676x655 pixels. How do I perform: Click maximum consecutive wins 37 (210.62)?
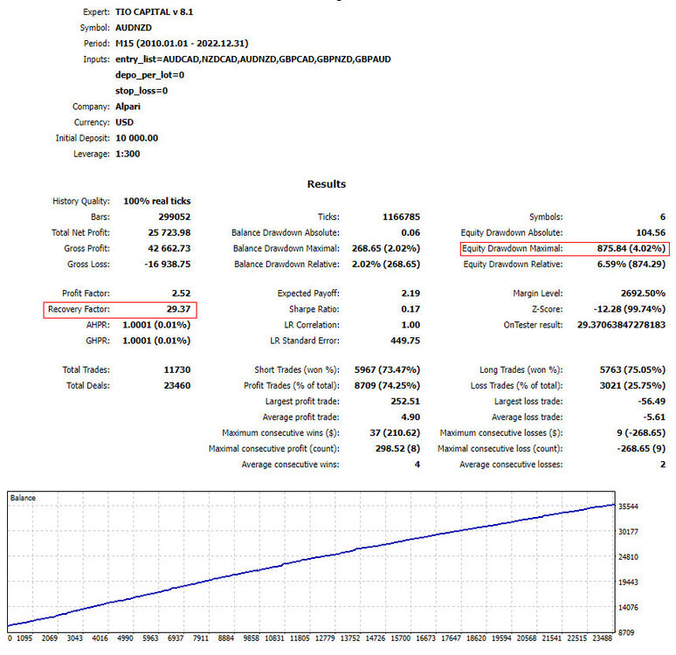pos(395,433)
